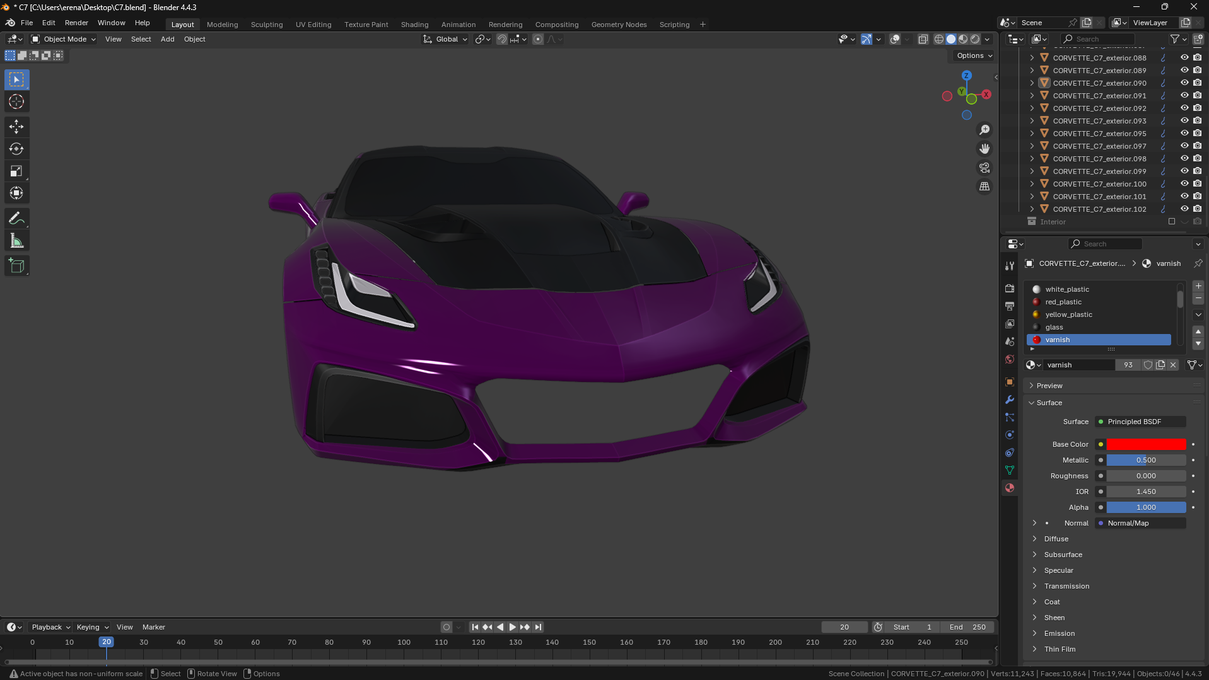Click the Add Cube tool
The height and width of the screenshot is (680, 1209).
pyautogui.click(x=16, y=266)
